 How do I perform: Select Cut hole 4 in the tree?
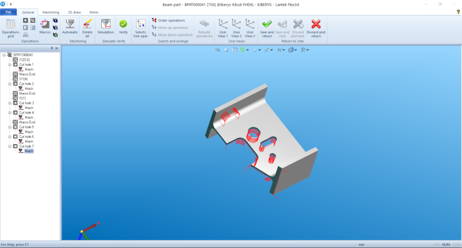coord(27,112)
